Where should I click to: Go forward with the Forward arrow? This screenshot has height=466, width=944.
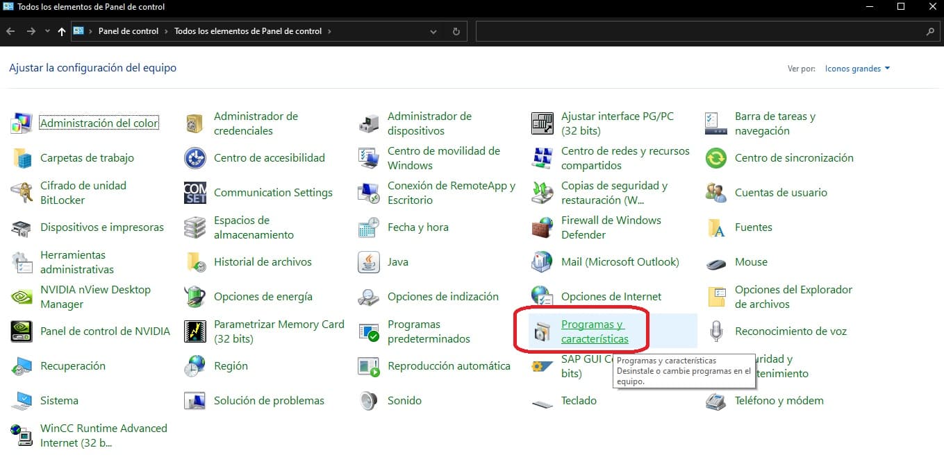[x=31, y=31]
